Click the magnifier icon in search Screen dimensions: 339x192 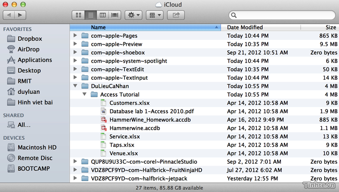(x=234, y=15)
